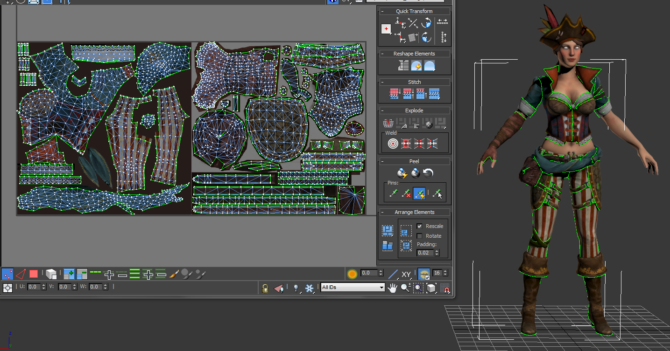The height and width of the screenshot is (351, 670).
Task: Select the Zoom magnifier tool
Action: (405, 288)
